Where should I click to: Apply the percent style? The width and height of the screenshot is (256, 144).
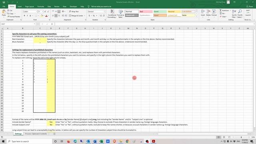(94, 16)
